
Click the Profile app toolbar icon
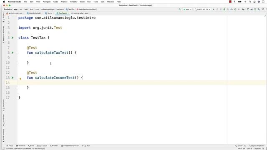click(x=232, y=9)
